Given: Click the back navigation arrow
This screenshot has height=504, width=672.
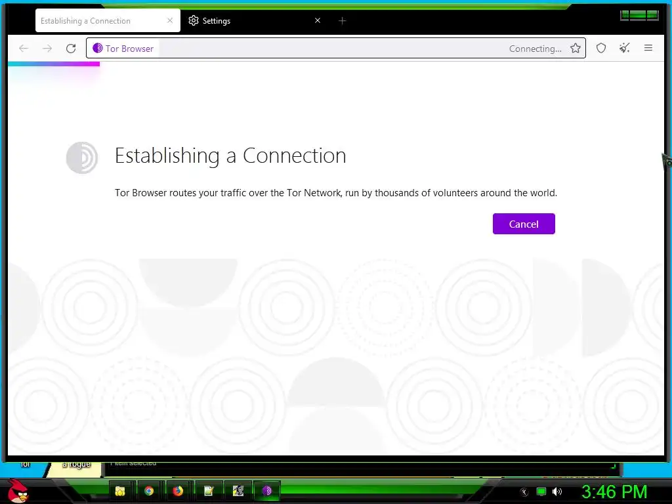Looking at the screenshot, I should click(24, 49).
